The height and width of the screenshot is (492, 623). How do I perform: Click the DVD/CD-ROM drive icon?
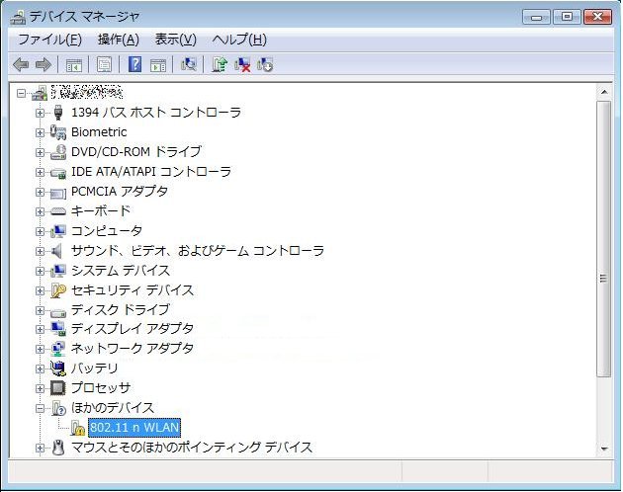[58, 152]
